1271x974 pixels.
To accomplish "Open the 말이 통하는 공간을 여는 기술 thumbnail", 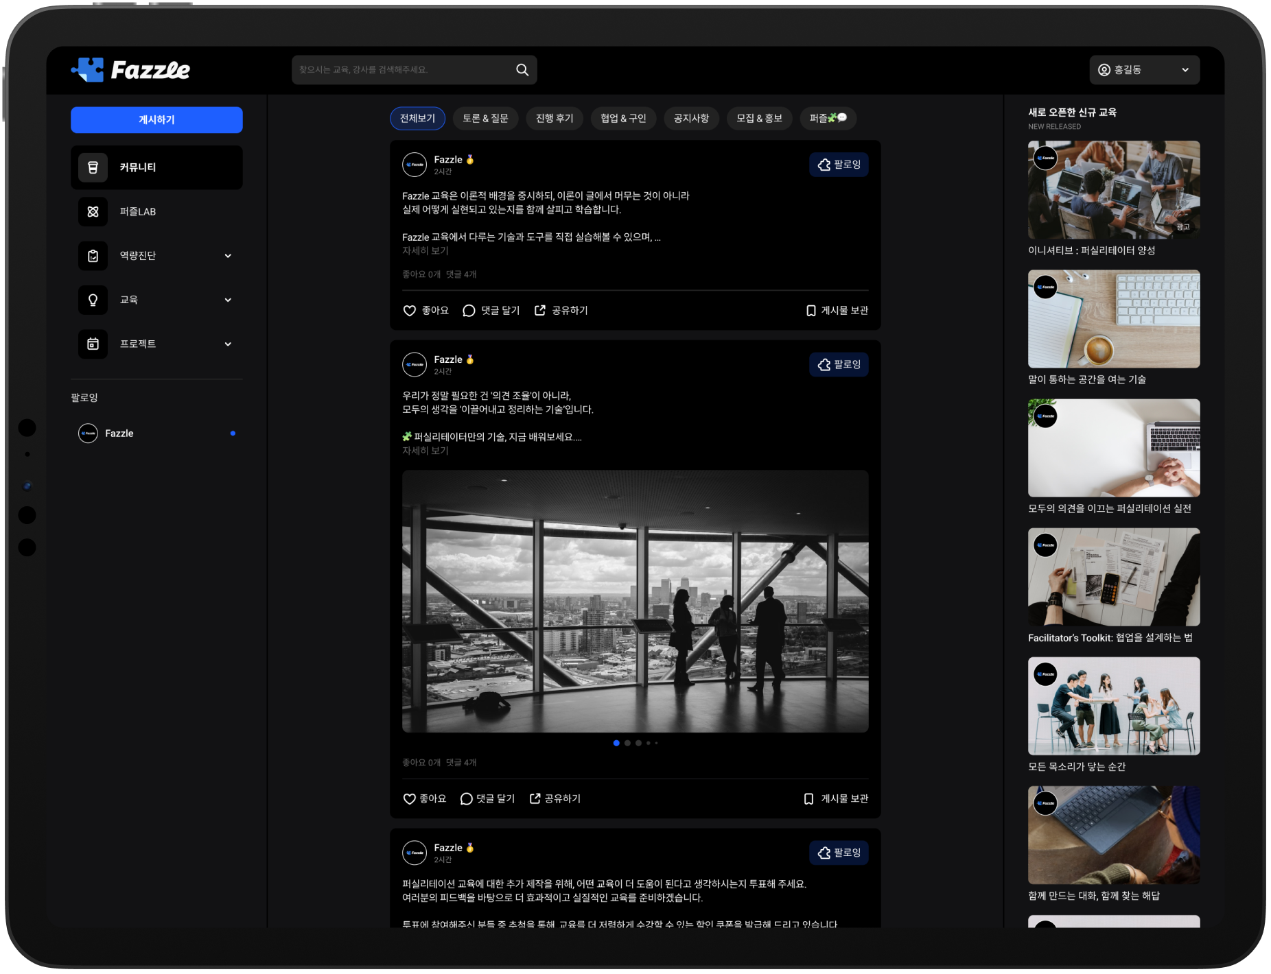I will (1113, 319).
